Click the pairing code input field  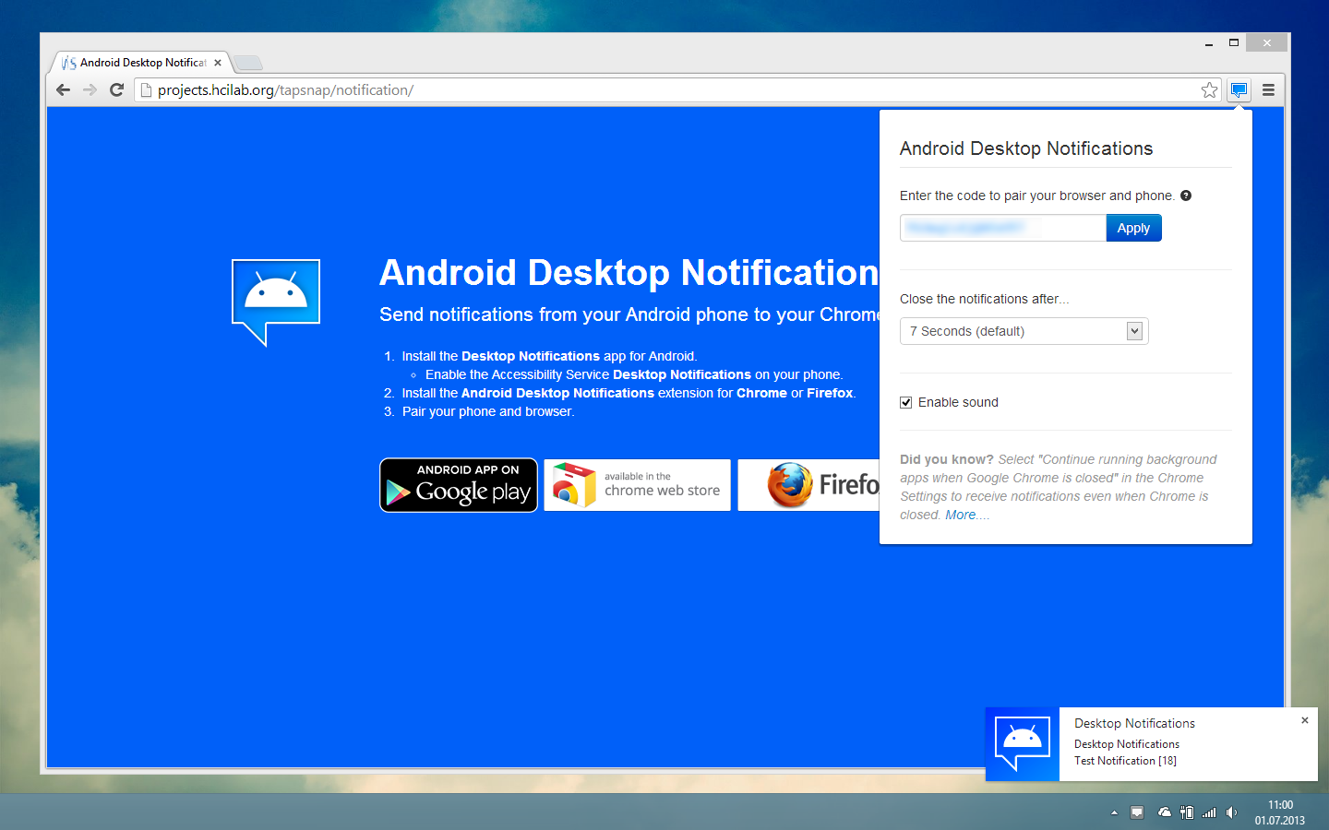coord(1003,228)
